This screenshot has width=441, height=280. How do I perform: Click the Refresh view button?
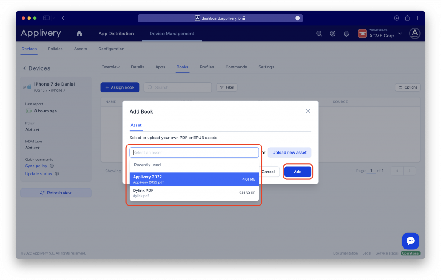(56, 193)
